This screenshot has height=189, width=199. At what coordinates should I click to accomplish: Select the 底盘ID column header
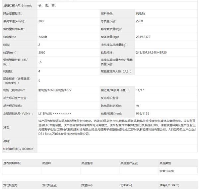coord(47,163)
